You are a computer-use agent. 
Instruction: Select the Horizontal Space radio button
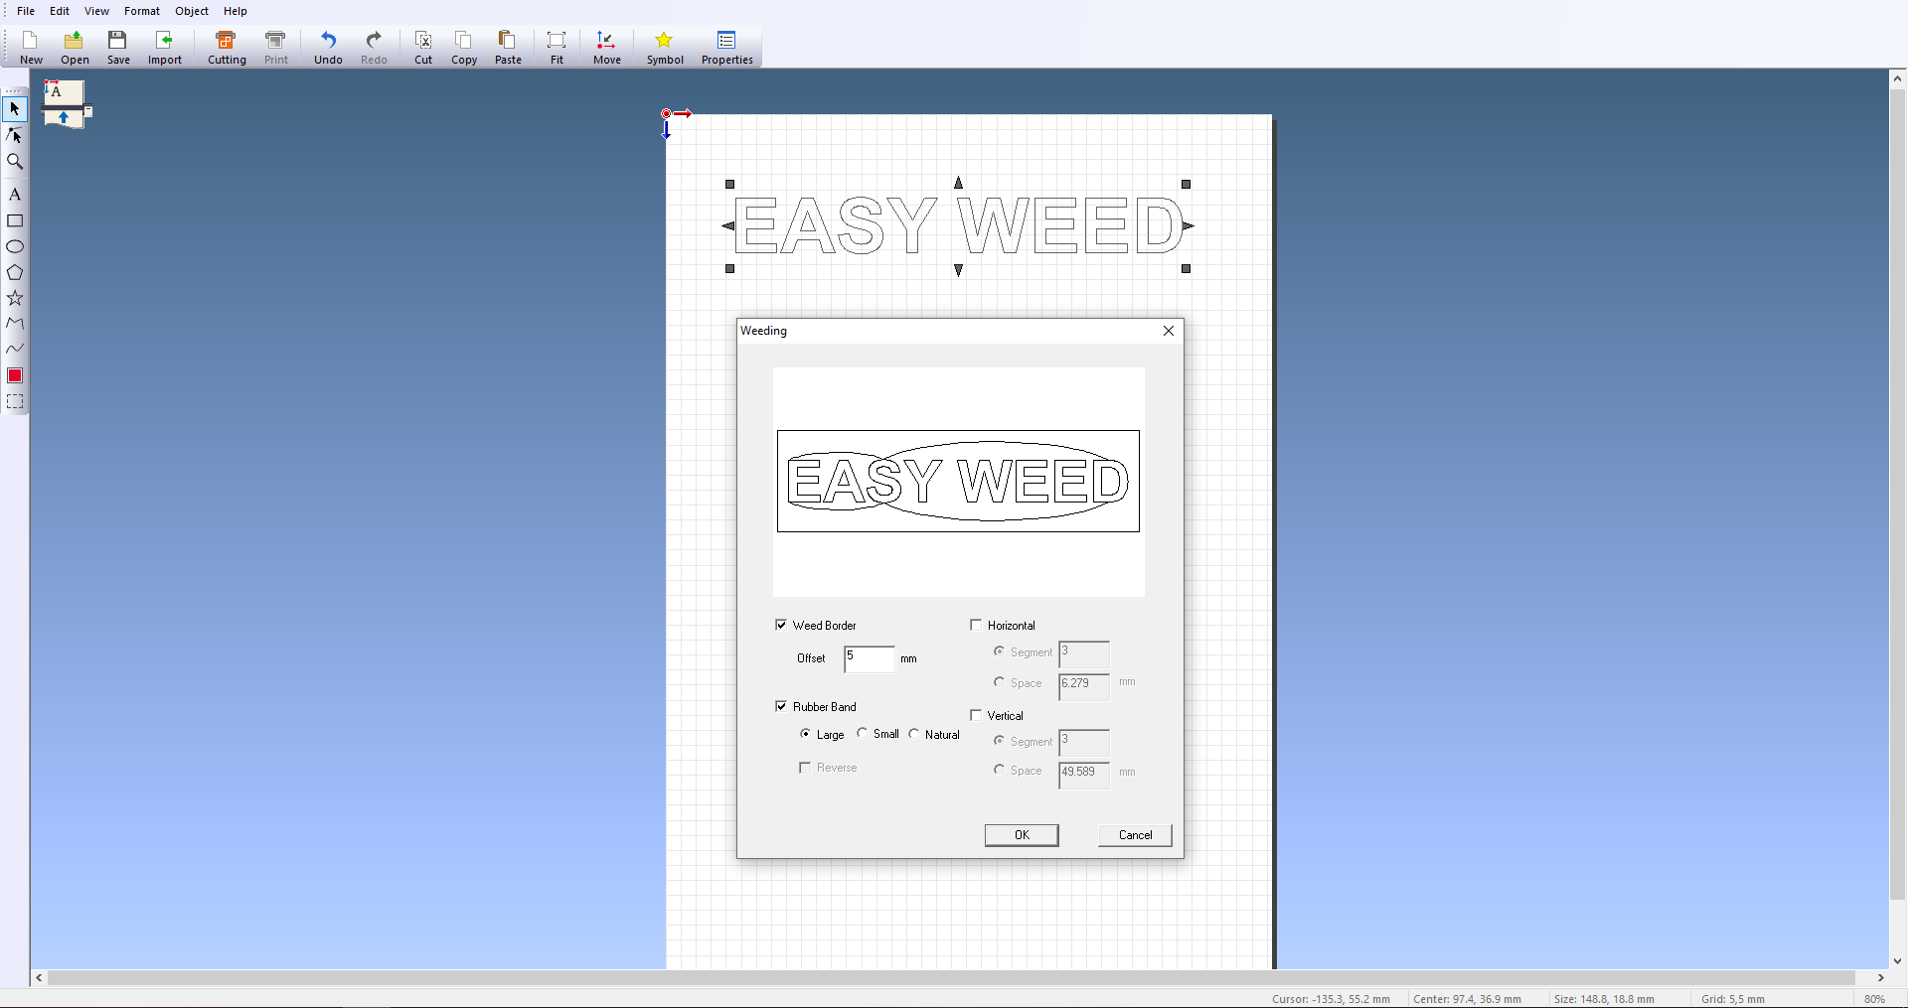[x=999, y=682]
